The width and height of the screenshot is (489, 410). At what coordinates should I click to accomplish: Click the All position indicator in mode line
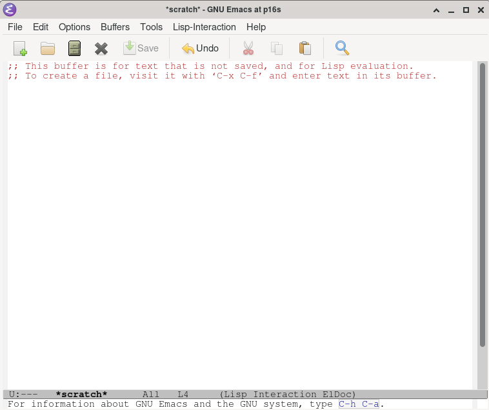click(151, 395)
